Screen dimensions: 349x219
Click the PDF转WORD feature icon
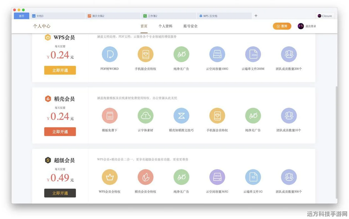110,54
